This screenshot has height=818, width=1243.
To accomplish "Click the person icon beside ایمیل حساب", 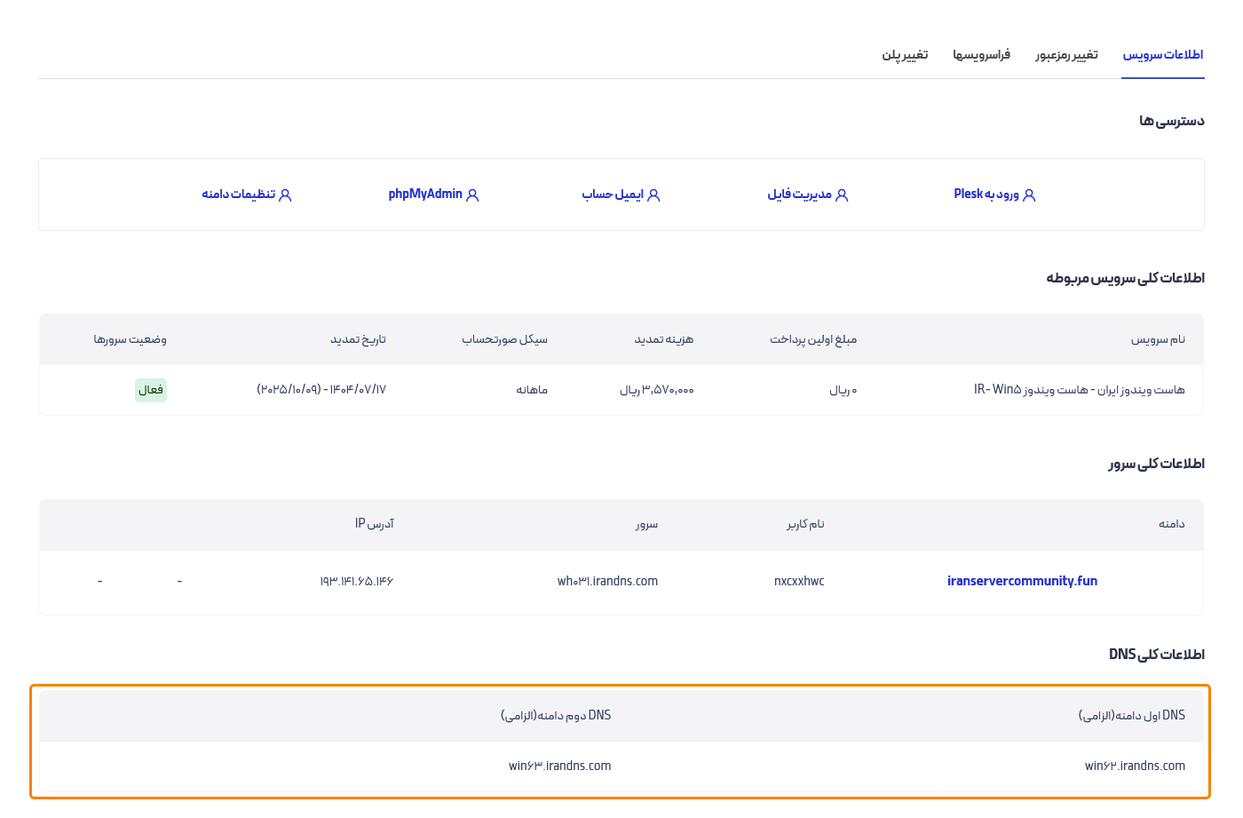I will [x=654, y=194].
